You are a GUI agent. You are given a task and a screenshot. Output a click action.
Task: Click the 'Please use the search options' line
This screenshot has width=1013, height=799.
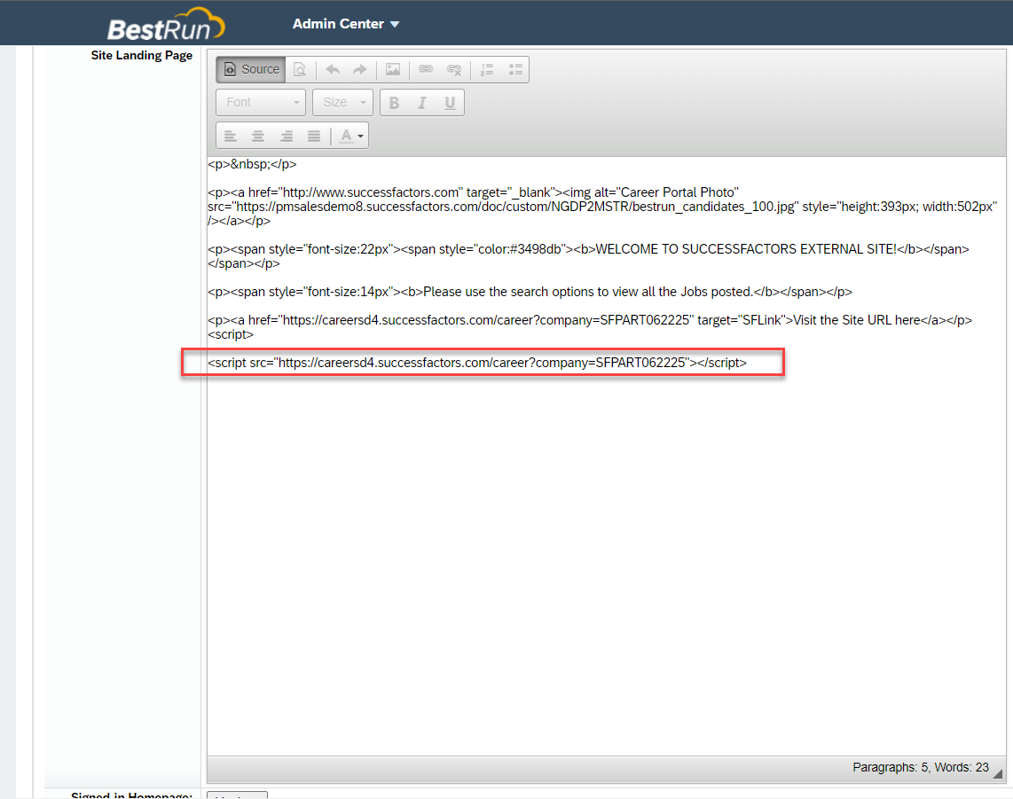[x=530, y=291]
